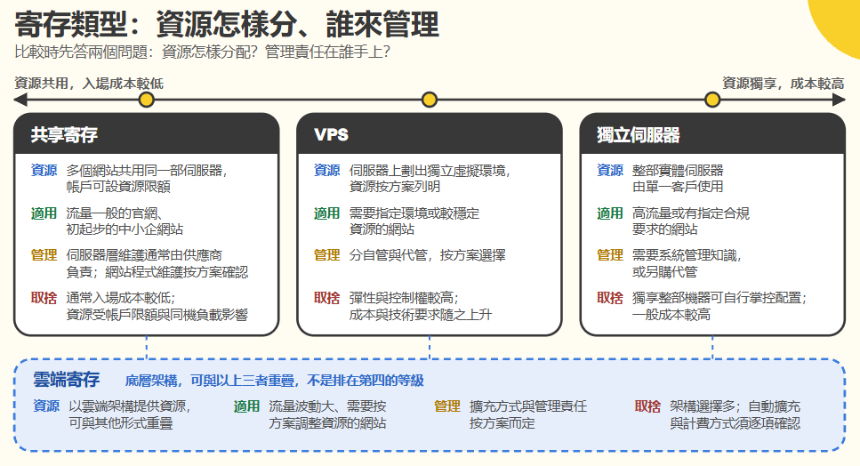The width and height of the screenshot is (860, 466).
Task: Click text "需要系統管理知識，或另購代管"
Action: coord(687,263)
